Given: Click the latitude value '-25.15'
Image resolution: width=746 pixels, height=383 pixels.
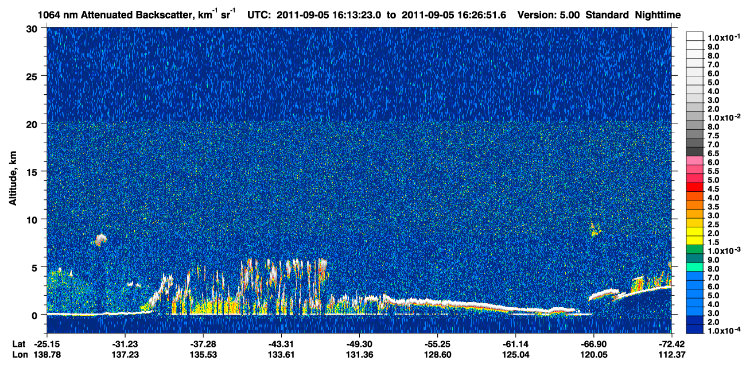Looking at the screenshot, I should [47, 343].
